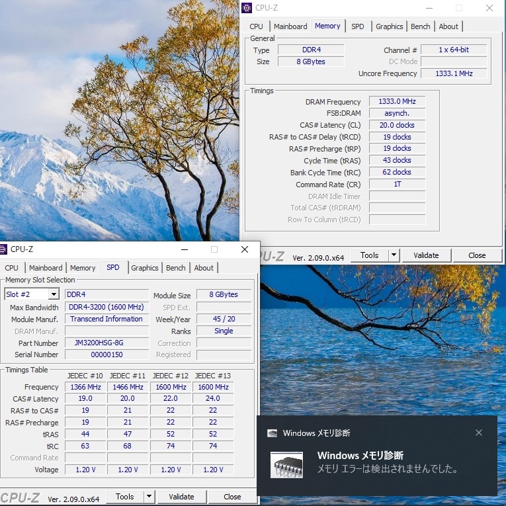The width and height of the screenshot is (506, 506).
Task: Click the Close button in the Memory window
Action: click(477, 255)
